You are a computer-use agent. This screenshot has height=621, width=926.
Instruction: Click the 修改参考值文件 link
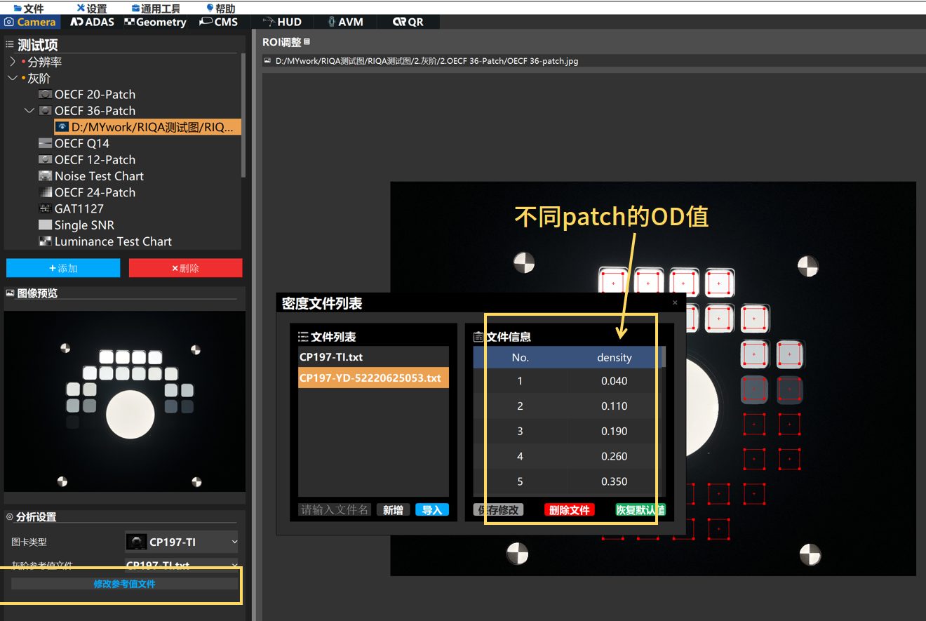tap(124, 584)
